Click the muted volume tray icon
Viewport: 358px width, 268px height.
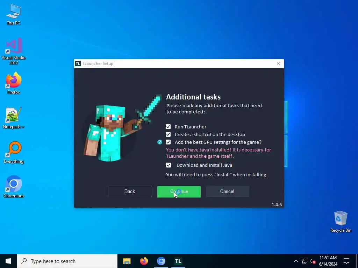click(x=313, y=261)
